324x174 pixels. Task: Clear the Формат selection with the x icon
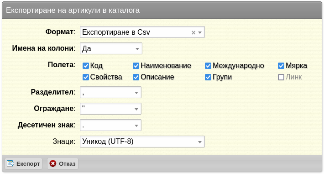coord(193,32)
